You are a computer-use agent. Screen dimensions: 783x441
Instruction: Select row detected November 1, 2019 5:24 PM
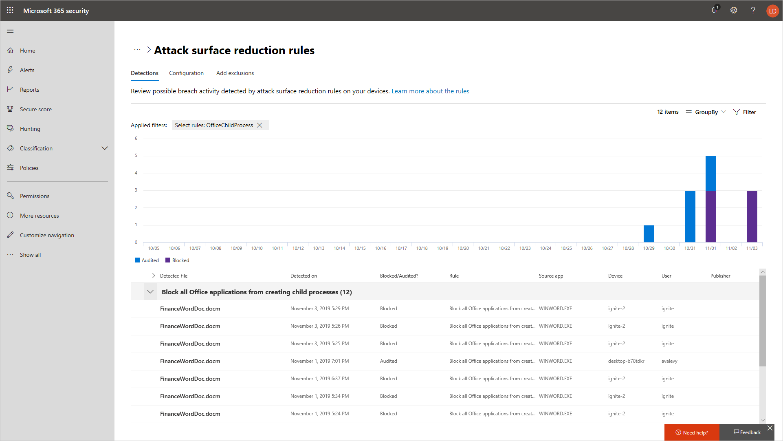[x=445, y=414]
